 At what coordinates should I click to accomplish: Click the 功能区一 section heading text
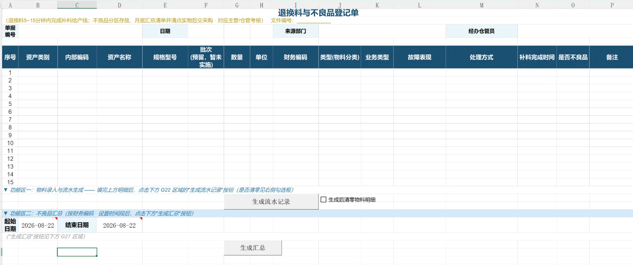148,190
